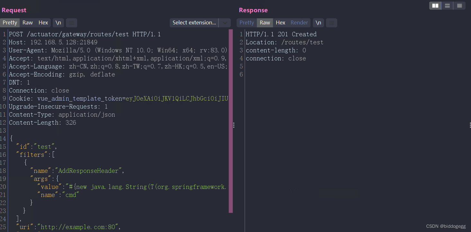471x232 pixels.
Task: Select the Response Hex tab
Action: click(280, 22)
